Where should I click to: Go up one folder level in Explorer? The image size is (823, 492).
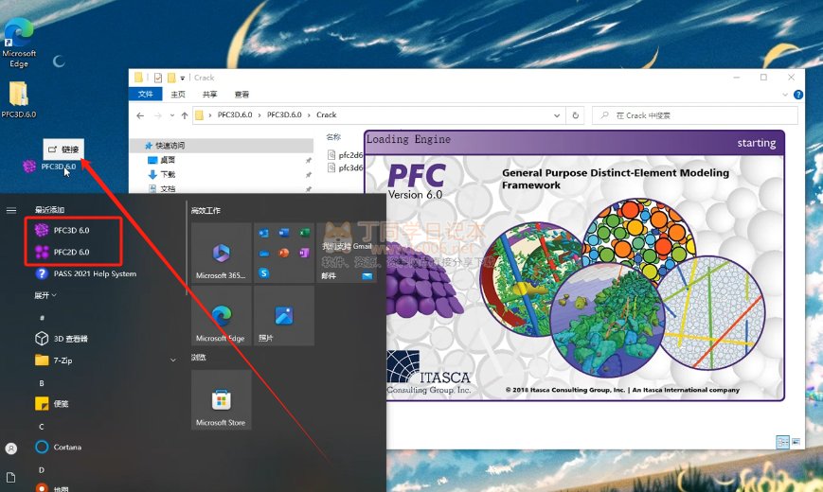(x=184, y=115)
